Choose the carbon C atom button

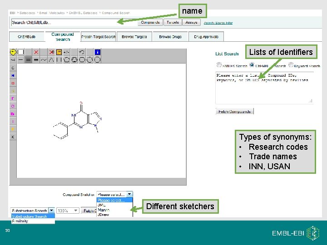[x=13, y=68]
